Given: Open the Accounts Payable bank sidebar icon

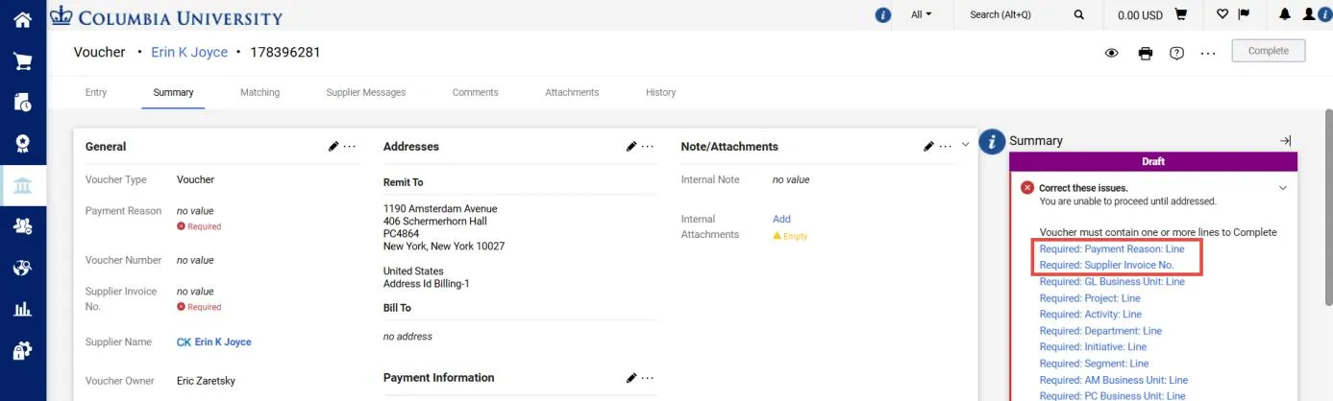Looking at the screenshot, I should point(22,185).
